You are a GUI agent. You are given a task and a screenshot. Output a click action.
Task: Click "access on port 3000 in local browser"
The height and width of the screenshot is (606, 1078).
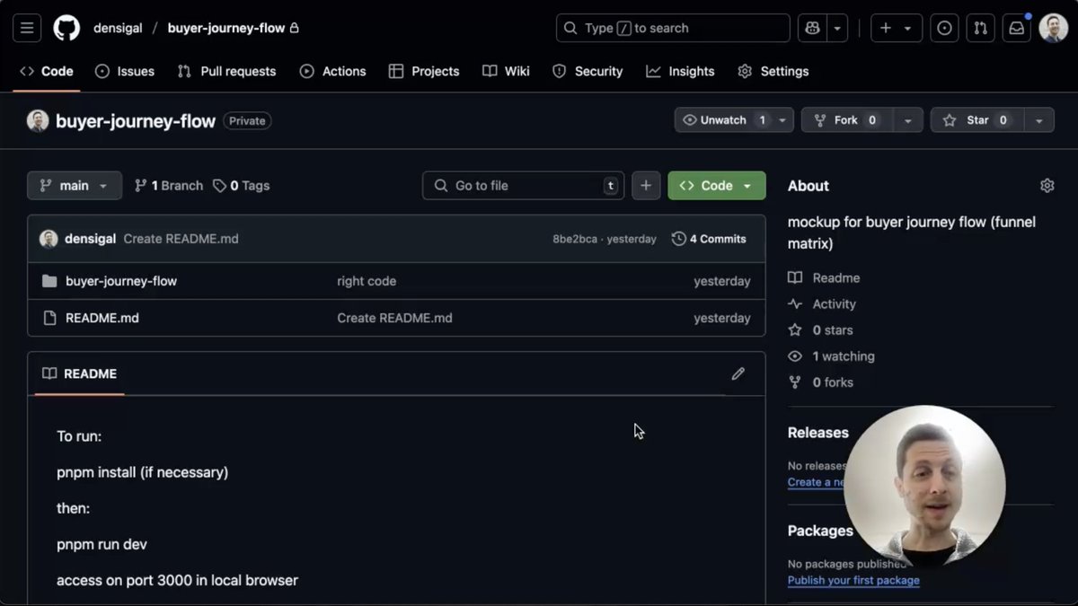click(177, 580)
